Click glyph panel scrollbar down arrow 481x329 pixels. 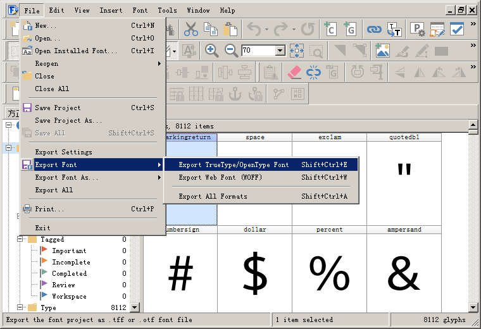click(x=473, y=307)
